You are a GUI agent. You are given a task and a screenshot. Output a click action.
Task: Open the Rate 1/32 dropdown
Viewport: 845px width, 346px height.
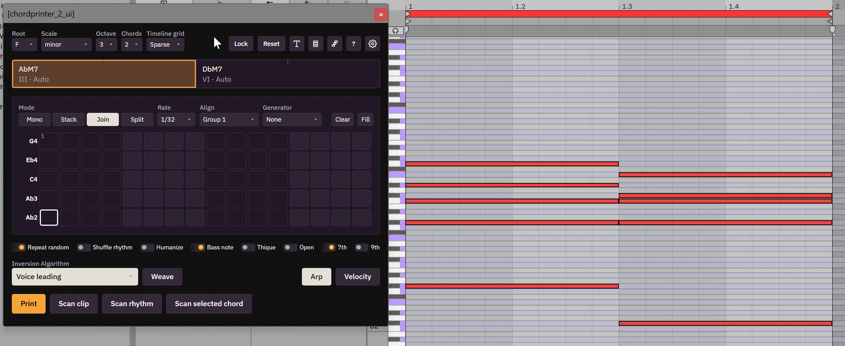point(176,120)
